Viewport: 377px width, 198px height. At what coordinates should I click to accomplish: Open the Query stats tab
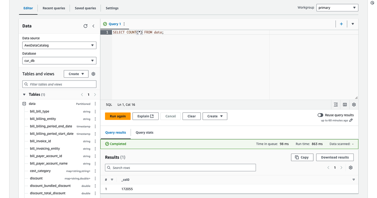pos(144,133)
